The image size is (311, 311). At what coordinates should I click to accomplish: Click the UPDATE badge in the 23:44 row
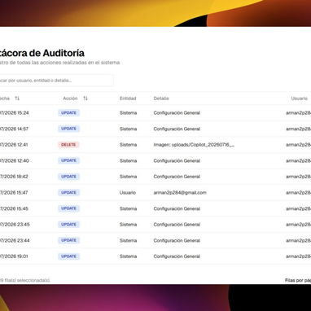68,240
